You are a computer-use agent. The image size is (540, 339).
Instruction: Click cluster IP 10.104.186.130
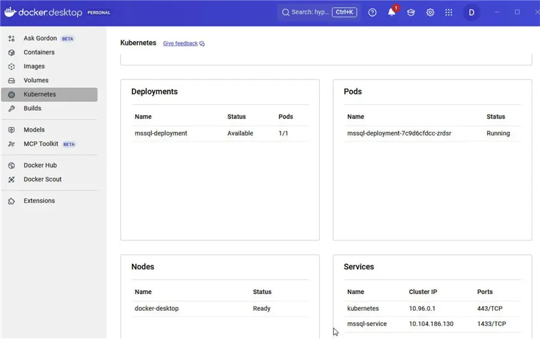(431, 323)
